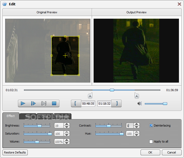Viewport: 184px width, 158px height.
Task: Stop the video playback
Action: (x=54, y=103)
